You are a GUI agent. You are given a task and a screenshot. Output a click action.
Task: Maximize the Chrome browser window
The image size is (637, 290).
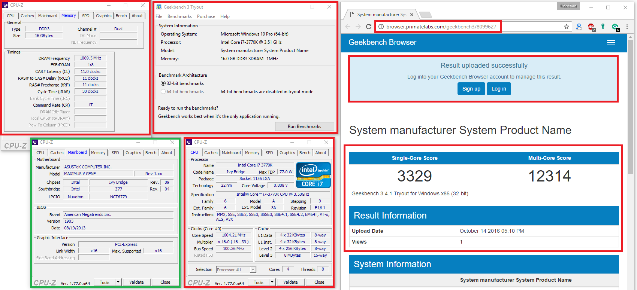click(x=608, y=7)
